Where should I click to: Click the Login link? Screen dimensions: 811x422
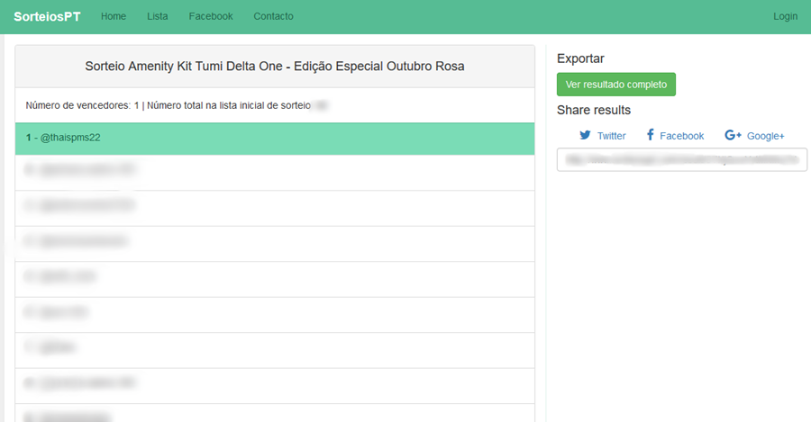click(785, 16)
